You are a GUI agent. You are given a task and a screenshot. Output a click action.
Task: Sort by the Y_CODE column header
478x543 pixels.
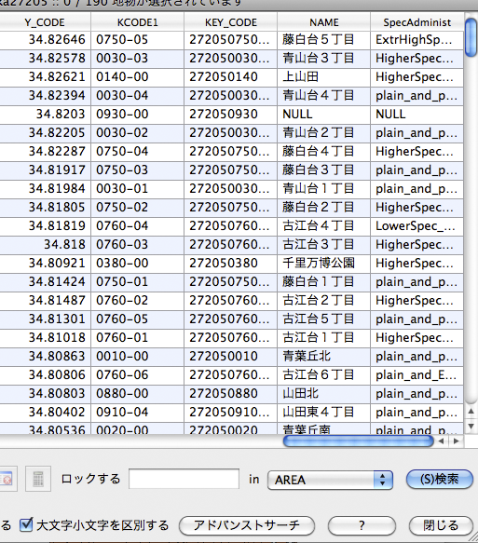point(45,22)
